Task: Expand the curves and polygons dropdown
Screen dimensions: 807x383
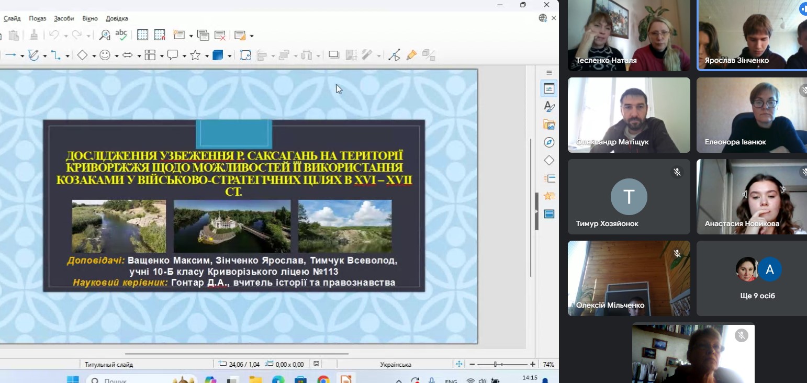Action: coord(45,55)
